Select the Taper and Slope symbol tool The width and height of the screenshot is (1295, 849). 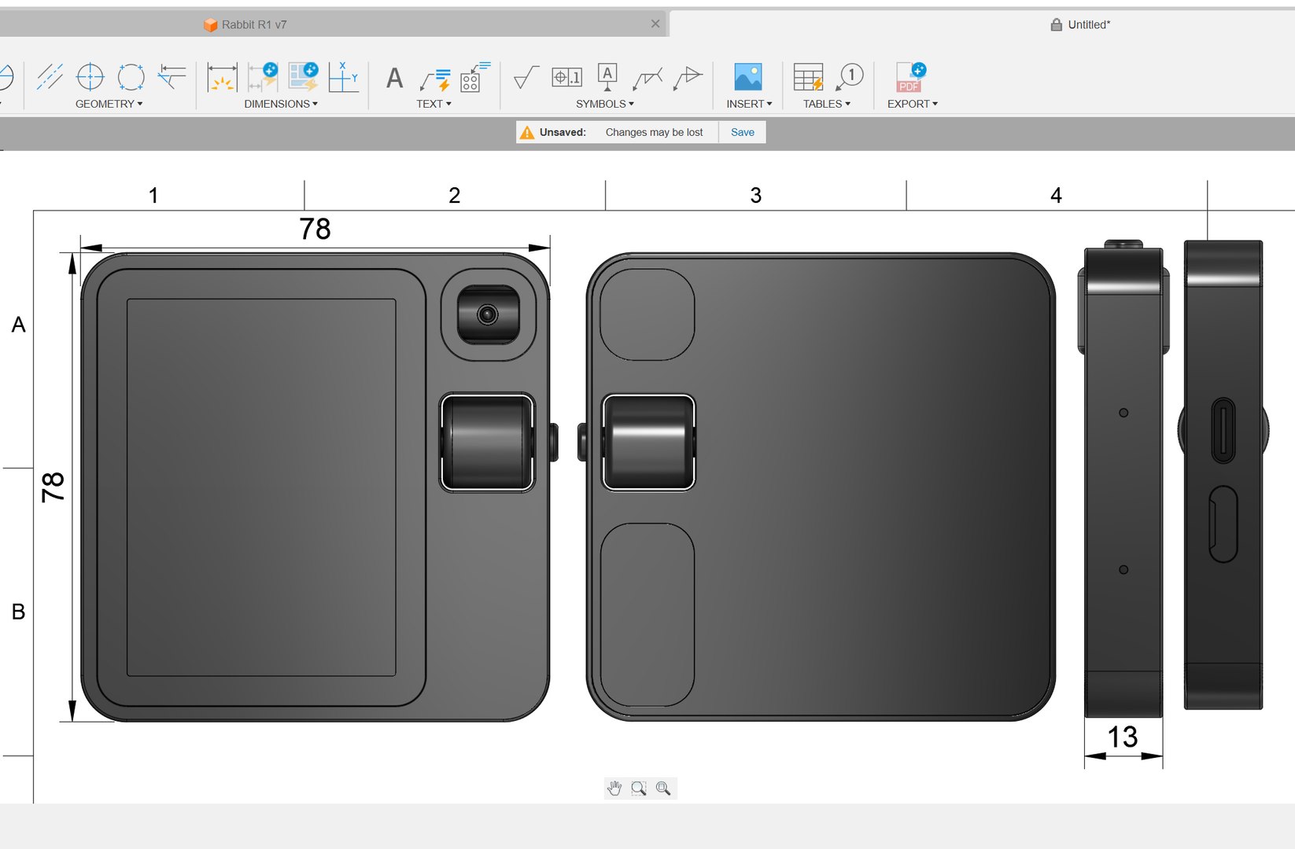coord(688,78)
